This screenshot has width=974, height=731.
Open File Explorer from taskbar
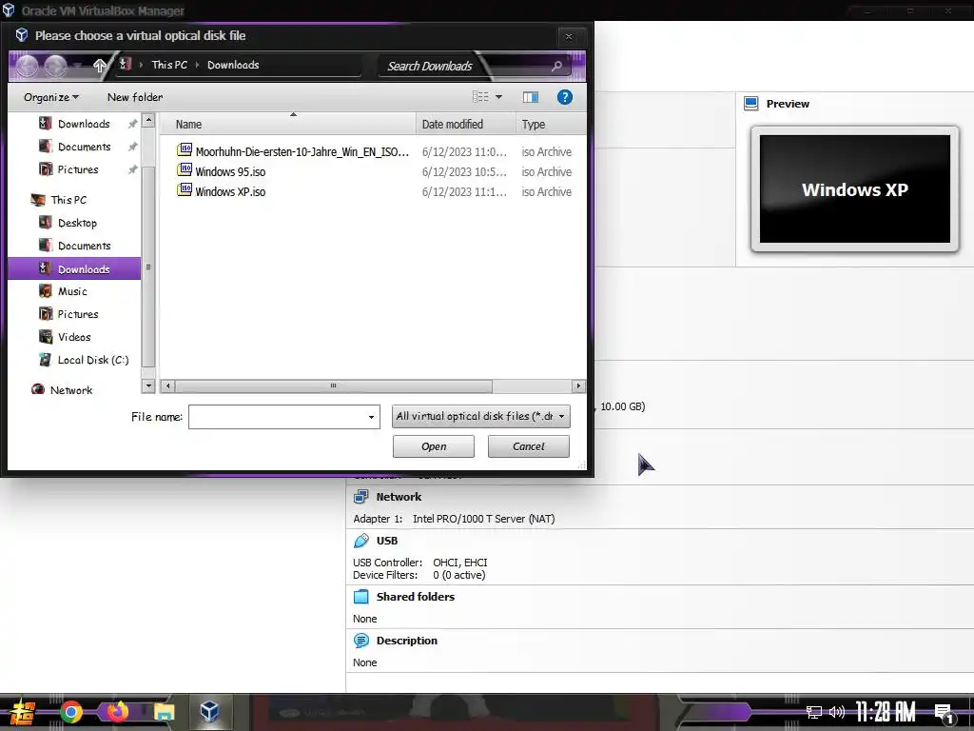(x=164, y=712)
